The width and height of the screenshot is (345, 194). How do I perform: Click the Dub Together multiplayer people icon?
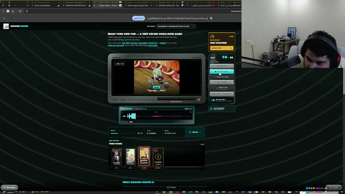click(212, 37)
